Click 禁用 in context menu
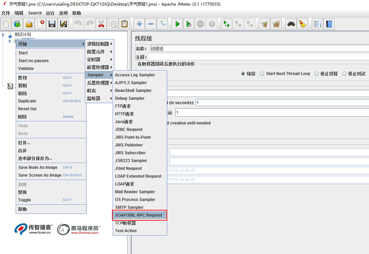The width and height of the screenshot is (369, 254). pos(51,192)
